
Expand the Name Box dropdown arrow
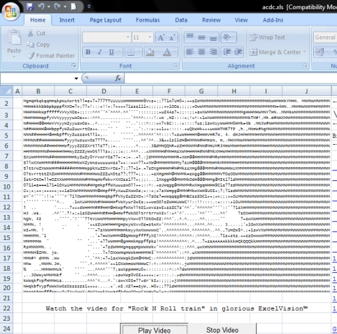[x=76, y=79]
